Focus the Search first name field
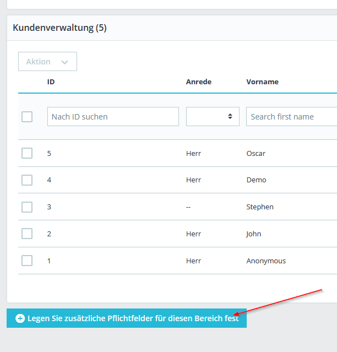The height and width of the screenshot is (352, 337). click(291, 117)
